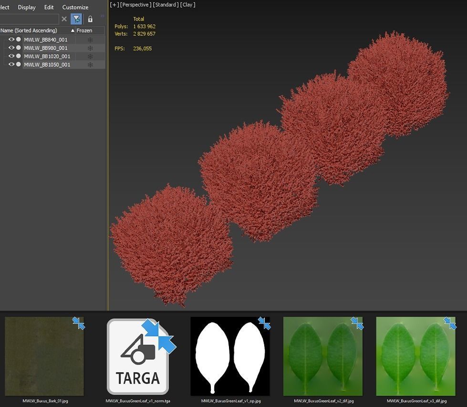467x407 pixels.
Task: Click the file name MWLW_BuxusGreenLeaf_v3_dif.jpg
Action: (x=416, y=401)
